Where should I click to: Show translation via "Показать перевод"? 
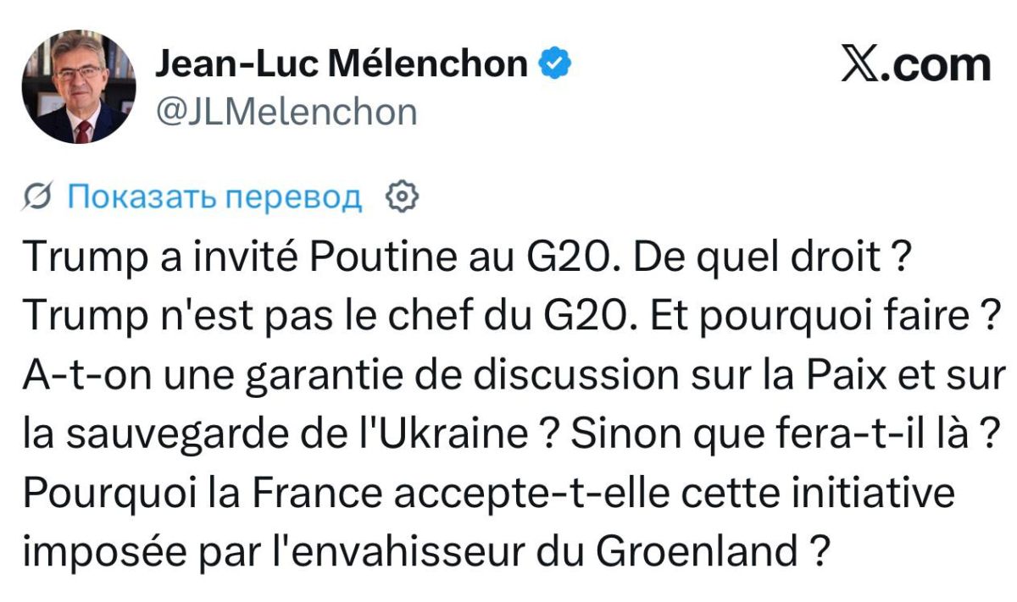pyautogui.click(x=214, y=196)
